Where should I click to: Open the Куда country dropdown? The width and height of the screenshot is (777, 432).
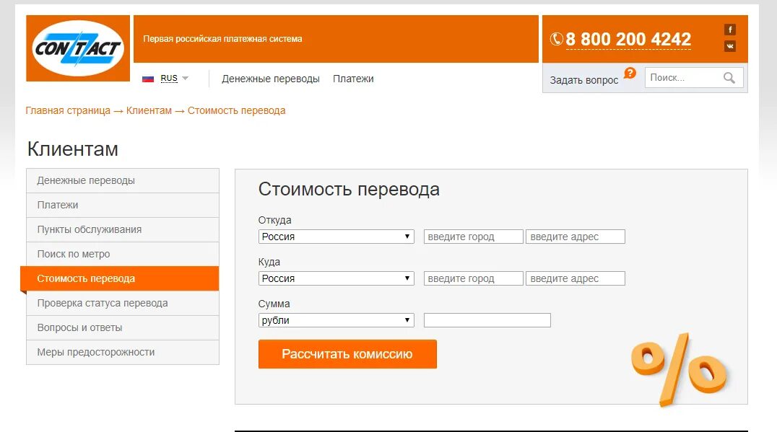[x=336, y=278]
